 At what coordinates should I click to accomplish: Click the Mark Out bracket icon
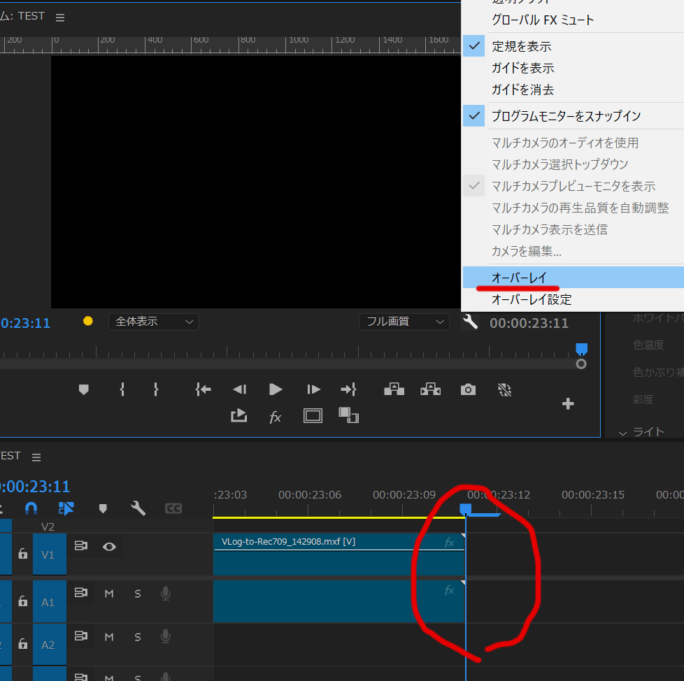coord(156,389)
